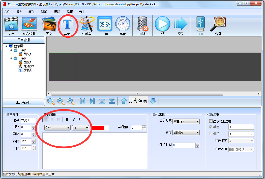
Task: Select the 字幕 subtitle tool
Action: tap(67, 25)
